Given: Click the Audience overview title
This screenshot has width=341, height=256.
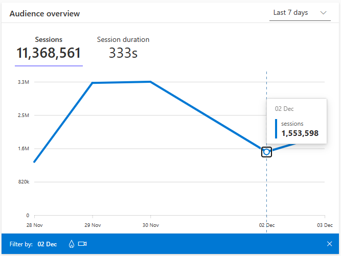Looking at the screenshot, I should click(44, 14).
